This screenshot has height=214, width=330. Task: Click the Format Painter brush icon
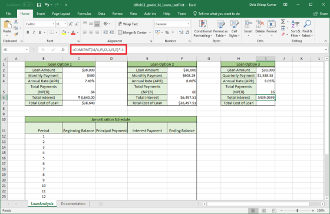pos(16,34)
